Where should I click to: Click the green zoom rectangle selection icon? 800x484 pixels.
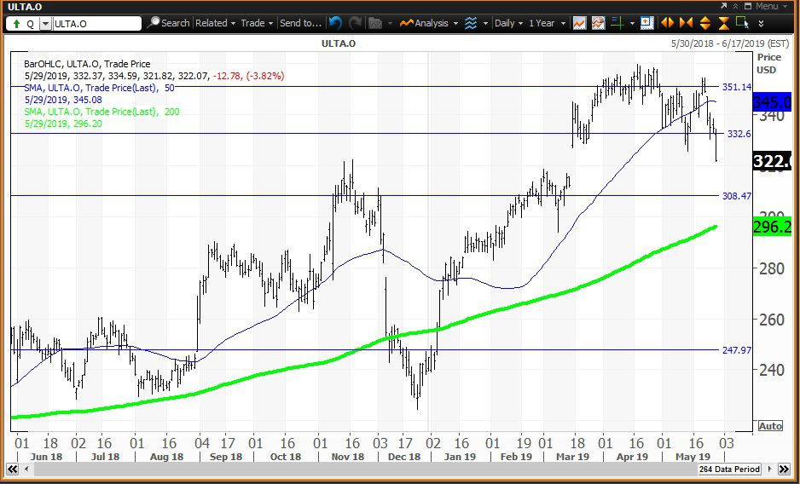pyautogui.click(x=742, y=23)
